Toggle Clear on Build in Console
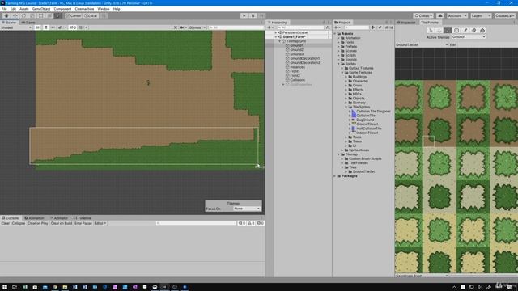The height and width of the screenshot is (291, 518). (x=62, y=223)
